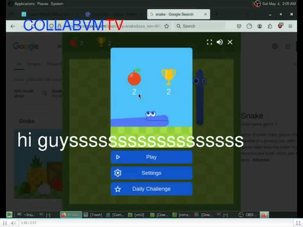Open the Firefox hamburger menu

290,26
